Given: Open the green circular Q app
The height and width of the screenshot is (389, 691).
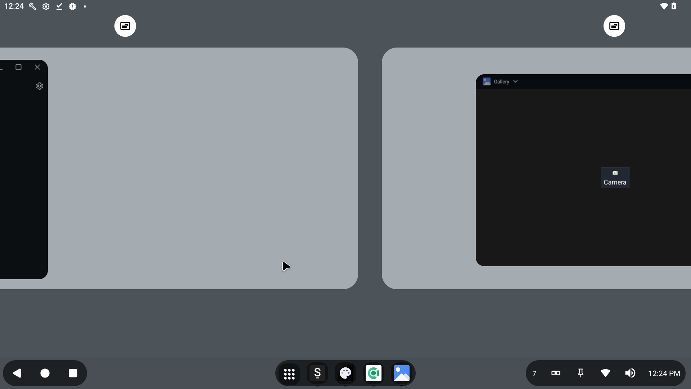Looking at the screenshot, I should pyautogui.click(x=373, y=374).
